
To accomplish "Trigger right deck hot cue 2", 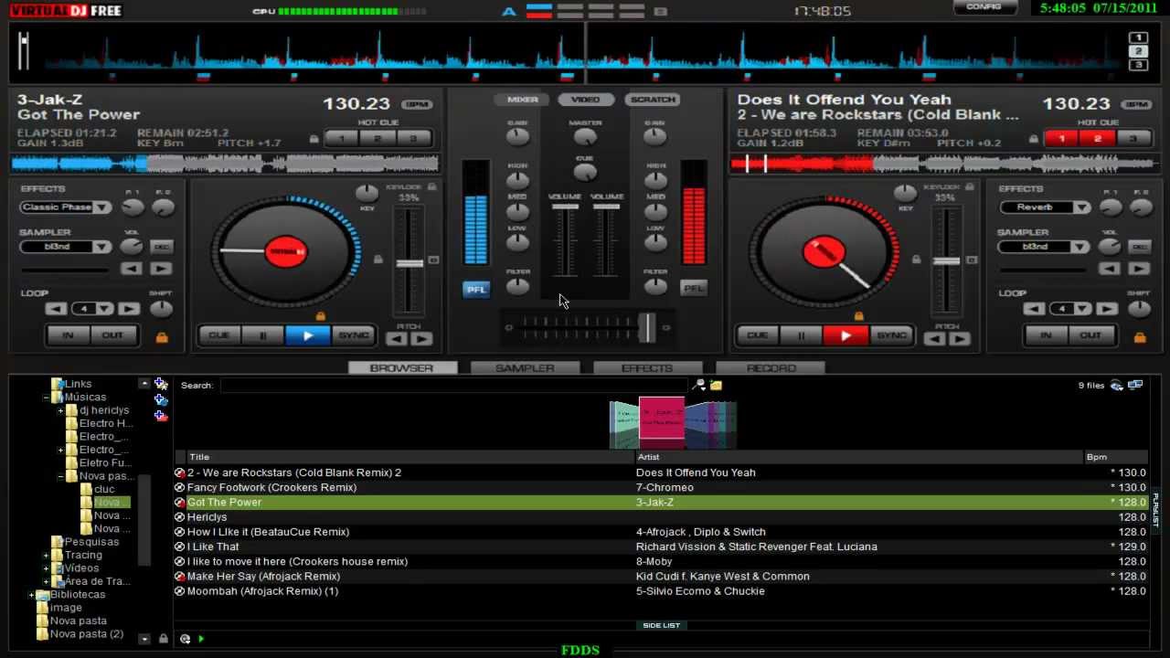I will pyautogui.click(x=1097, y=139).
